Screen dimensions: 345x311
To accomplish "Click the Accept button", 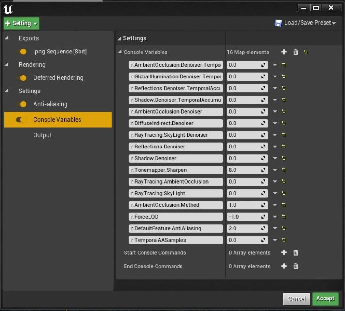I will pyautogui.click(x=325, y=299).
